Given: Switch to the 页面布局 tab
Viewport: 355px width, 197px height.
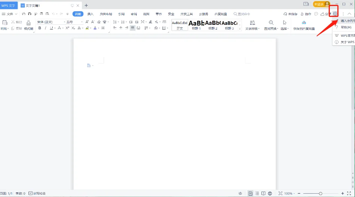Looking at the screenshot, I should tap(106, 14).
